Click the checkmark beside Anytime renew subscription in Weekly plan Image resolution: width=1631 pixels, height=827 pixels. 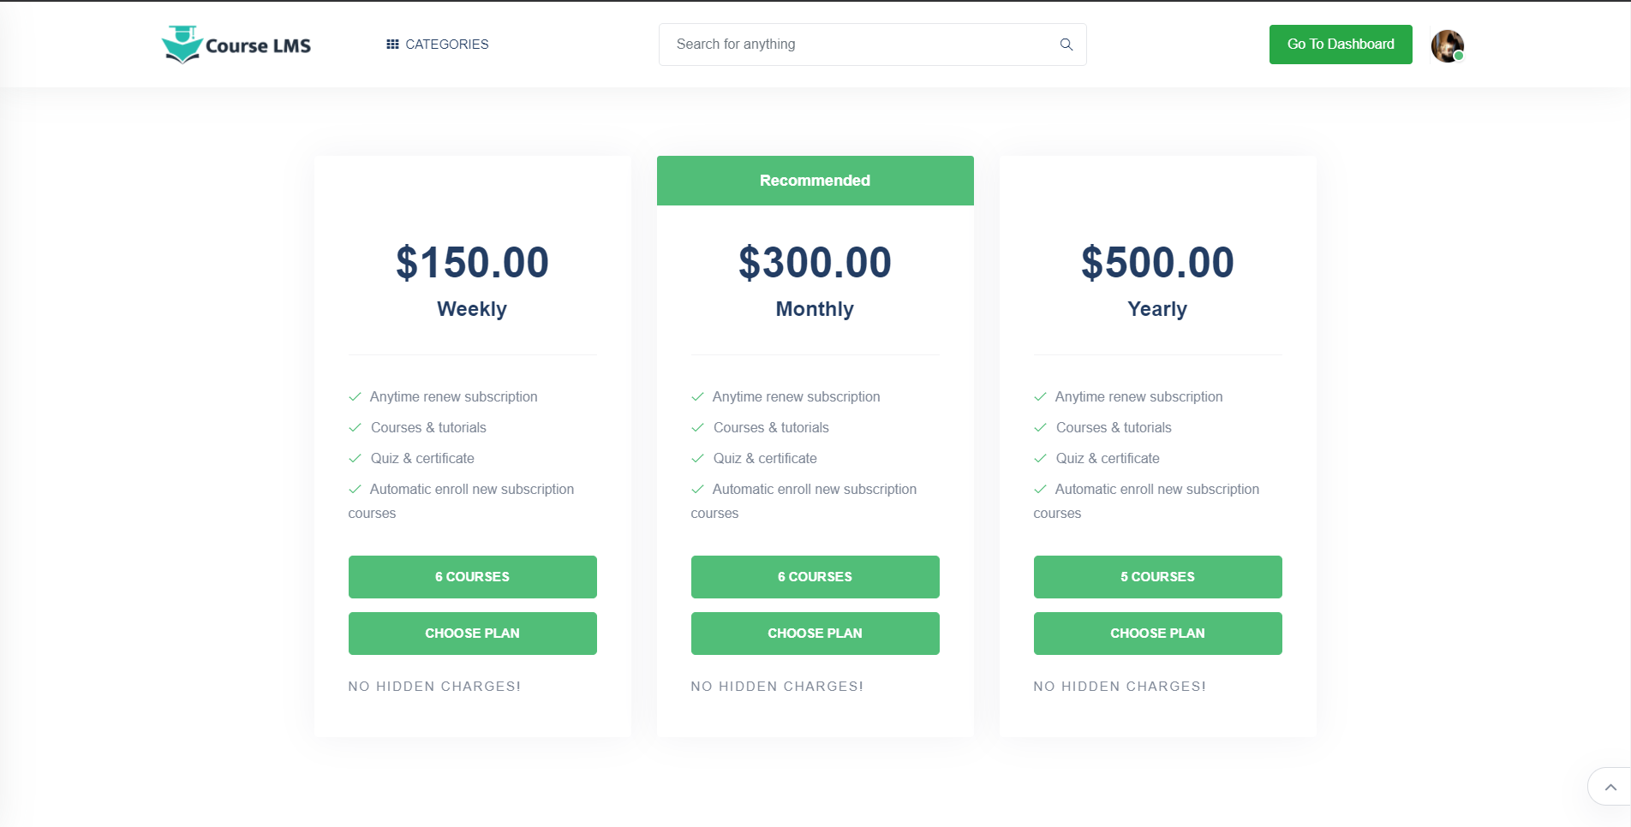tap(355, 396)
